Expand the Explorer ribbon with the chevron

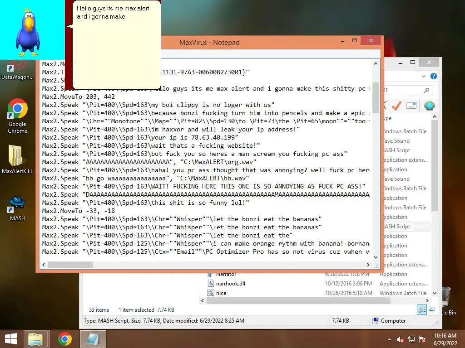424,76
